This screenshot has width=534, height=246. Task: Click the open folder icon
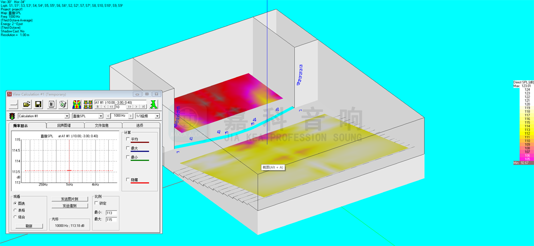point(27,104)
